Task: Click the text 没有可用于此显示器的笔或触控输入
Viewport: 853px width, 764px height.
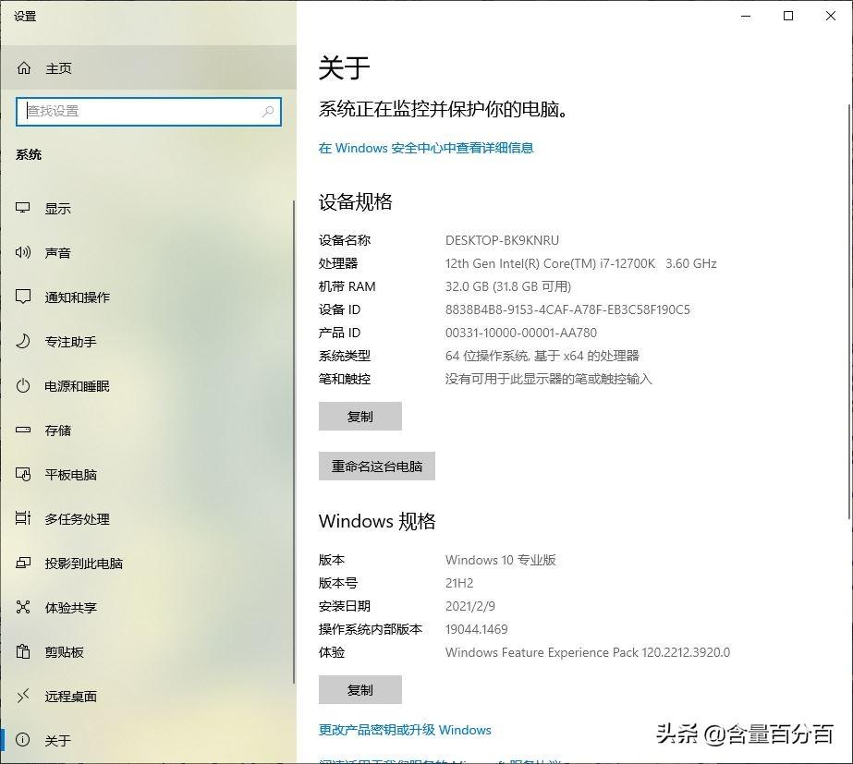Action: click(549, 379)
